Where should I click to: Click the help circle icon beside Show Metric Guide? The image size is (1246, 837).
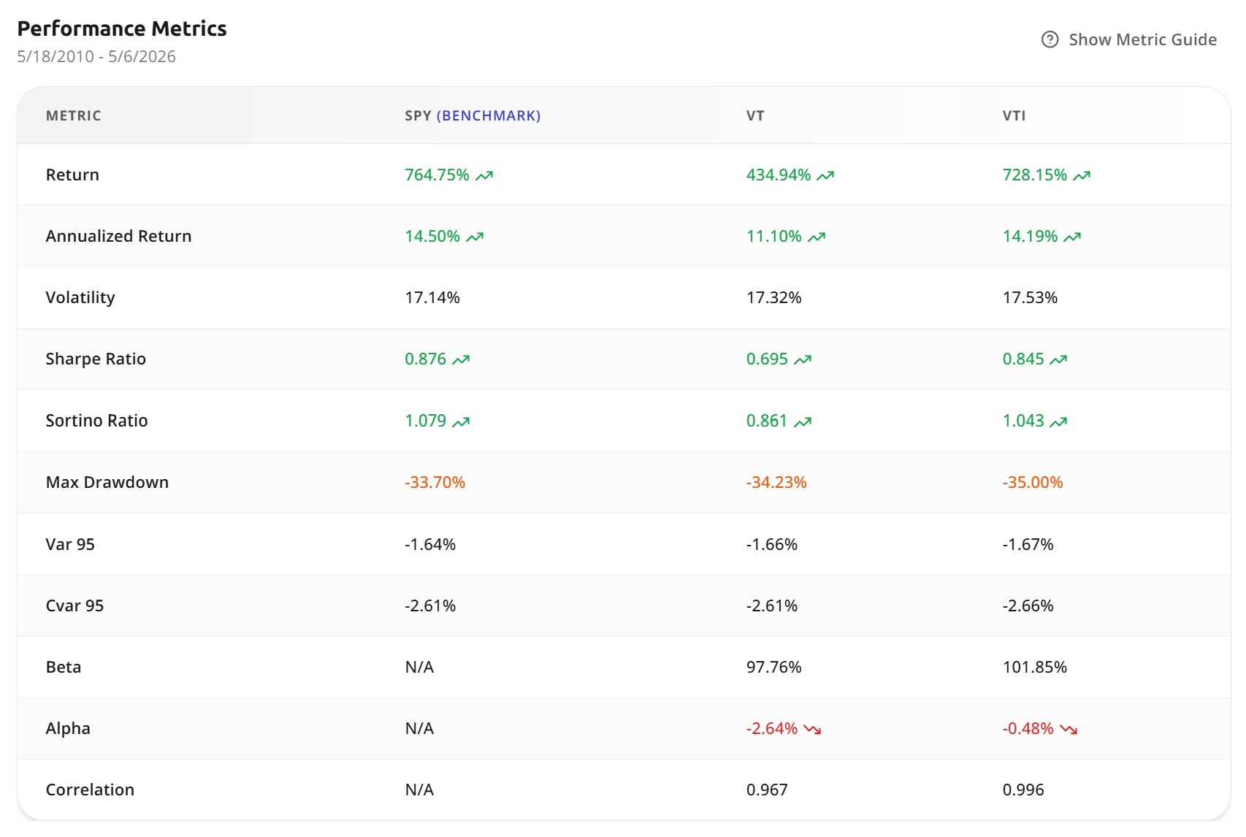pos(1050,39)
